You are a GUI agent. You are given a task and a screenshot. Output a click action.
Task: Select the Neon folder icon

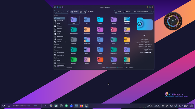pos(100,50)
